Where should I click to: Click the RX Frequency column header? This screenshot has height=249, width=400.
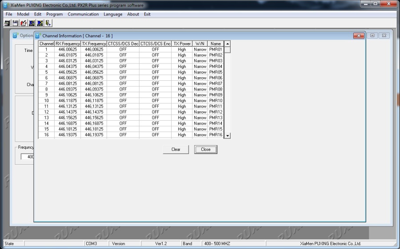click(x=68, y=44)
